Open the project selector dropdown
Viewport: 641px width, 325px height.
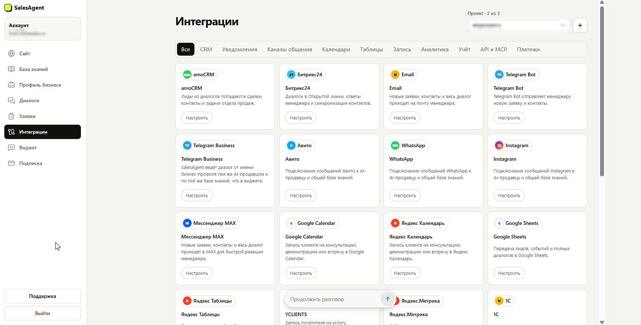519,25
